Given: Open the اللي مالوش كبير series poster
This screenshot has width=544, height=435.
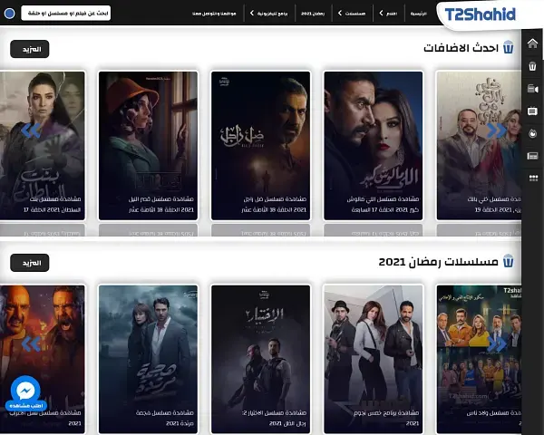Looking at the screenshot, I should pyautogui.click(x=373, y=145).
